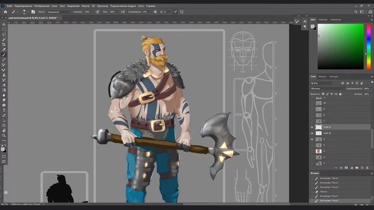Open the Просмотр menu
374x210 pixels.
coord(102,6)
